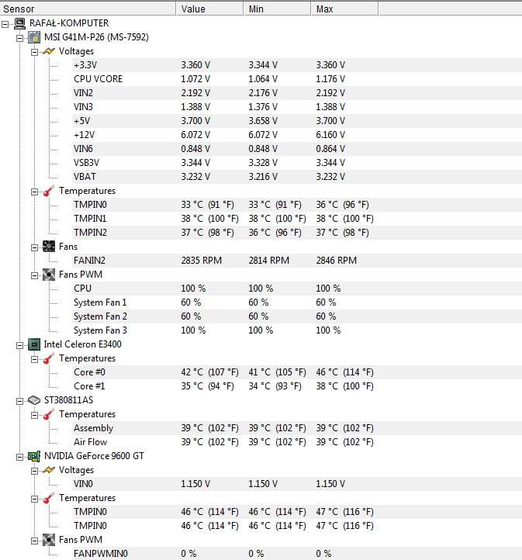This screenshot has width=522, height=560.
Task: Click the NVIDIA GeForce 9600 GT card icon
Action: [x=34, y=456]
